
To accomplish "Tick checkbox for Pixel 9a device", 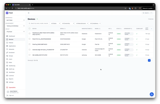I will pos(30,44).
